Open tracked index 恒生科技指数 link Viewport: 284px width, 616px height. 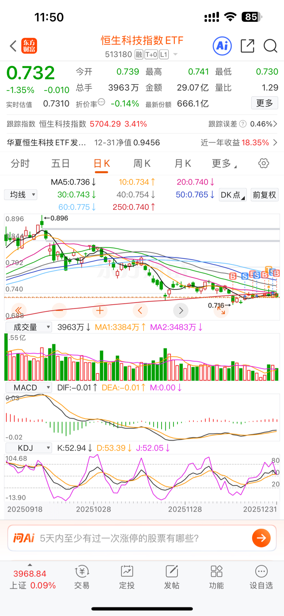[x=62, y=124]
